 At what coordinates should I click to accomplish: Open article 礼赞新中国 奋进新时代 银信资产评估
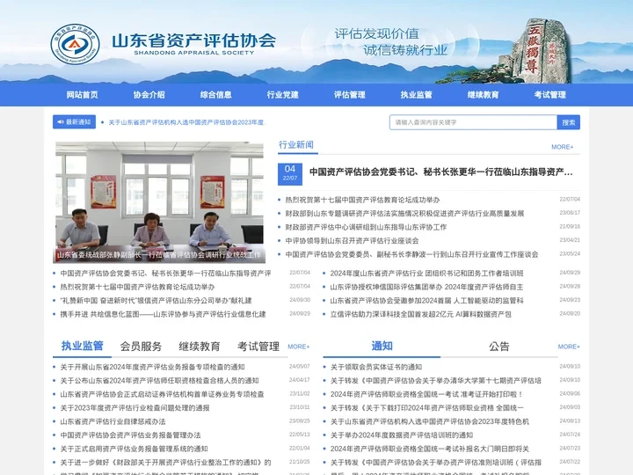[156, 301]
